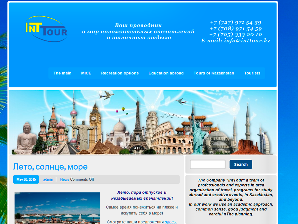The image size is (298, 224).
Task: Click the heading Лето, пора отпусков
Action: 142,195
